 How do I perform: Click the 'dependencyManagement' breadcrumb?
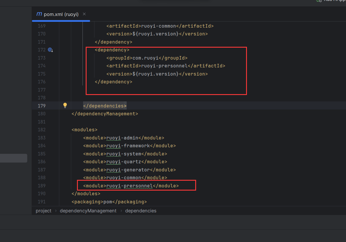88,211
